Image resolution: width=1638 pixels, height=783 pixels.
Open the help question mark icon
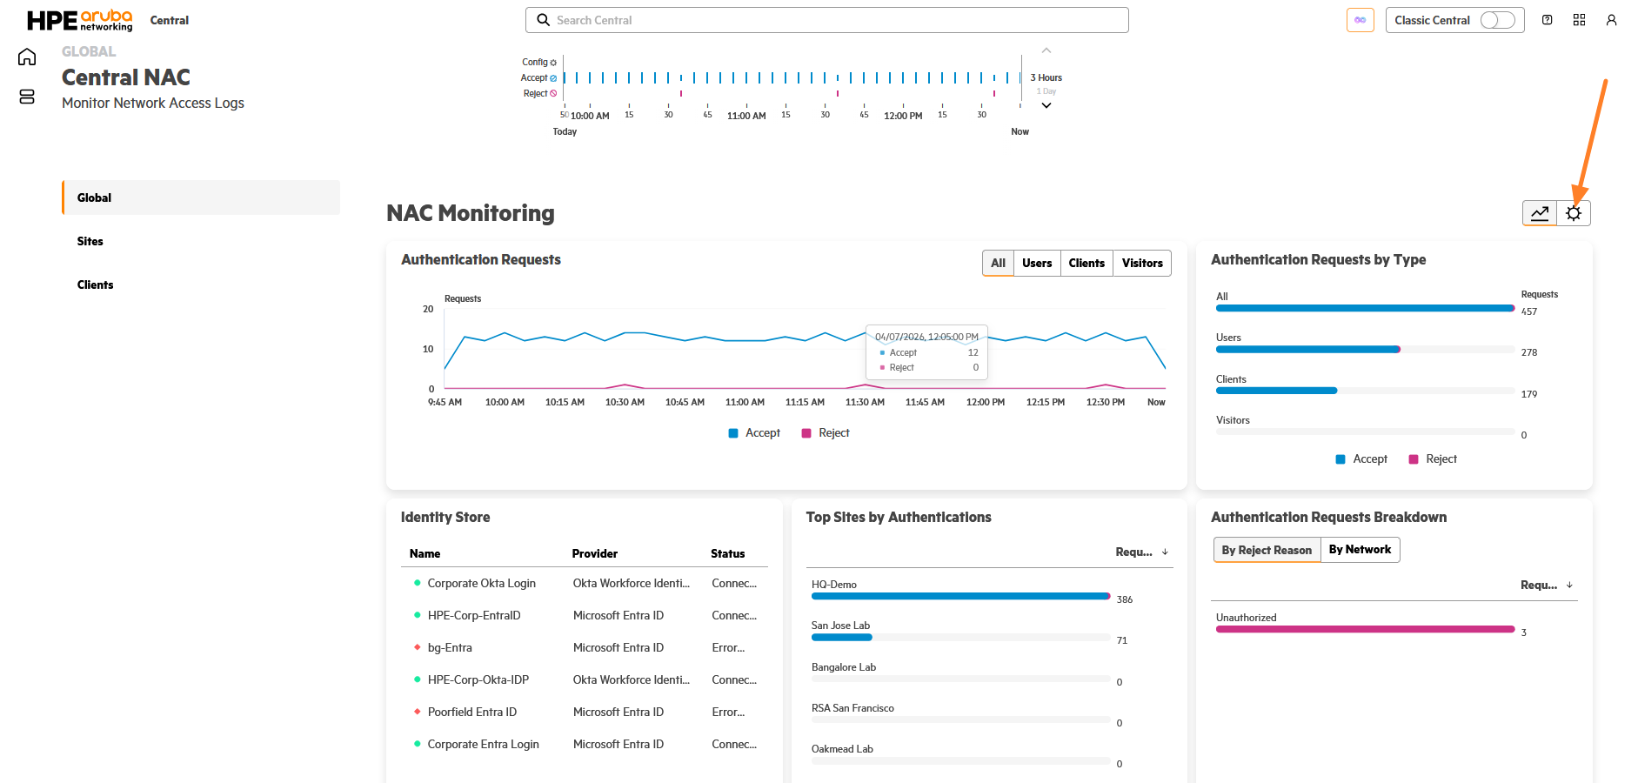1547,20
